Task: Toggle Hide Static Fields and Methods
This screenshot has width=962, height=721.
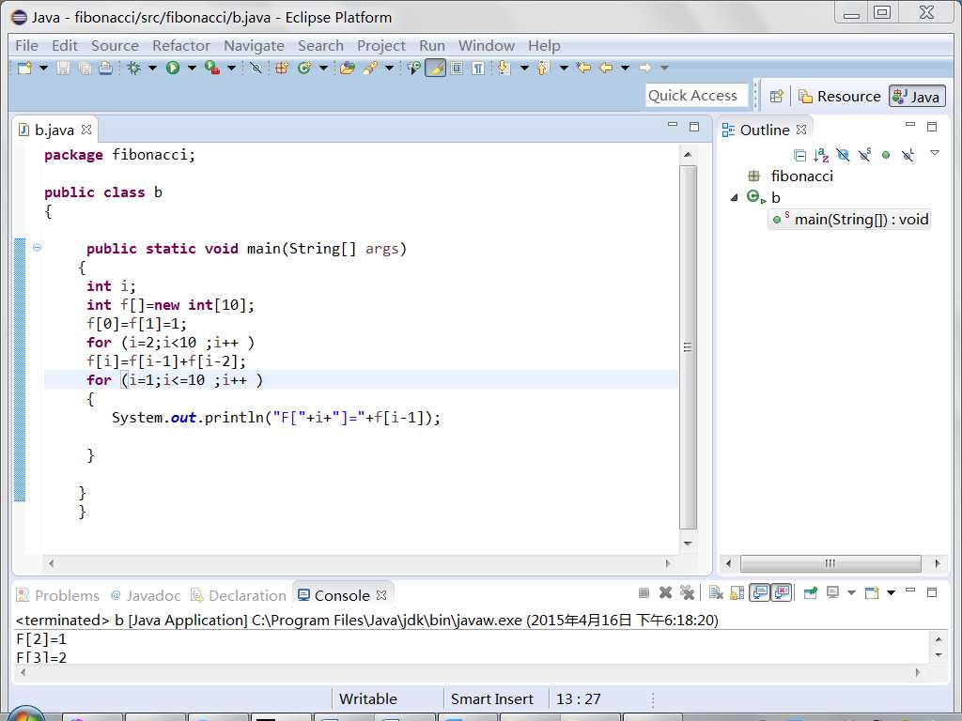Action: tap(865, 155)
